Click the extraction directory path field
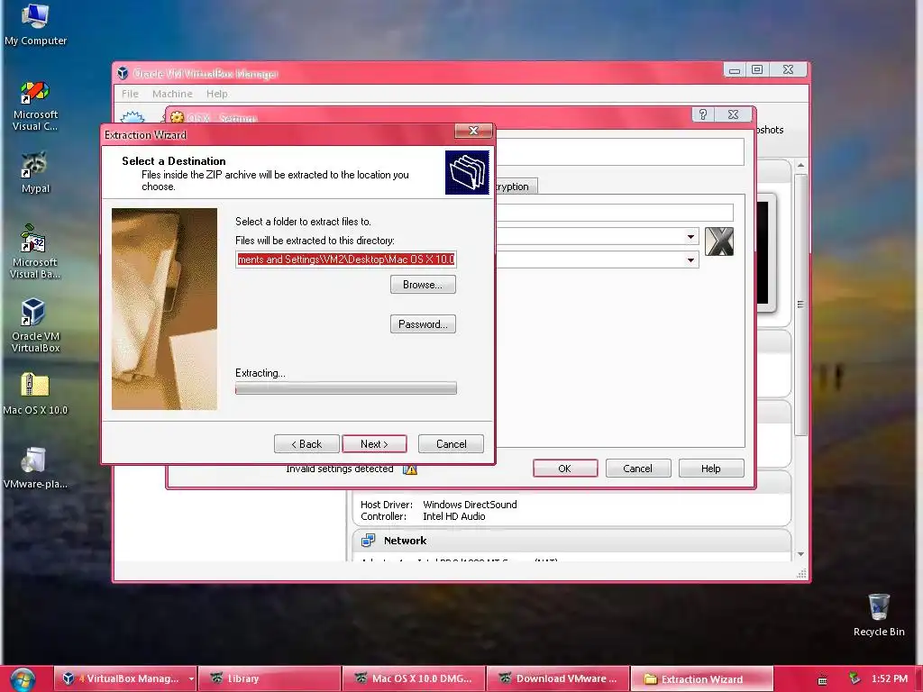Image resolution: width=923 pixels, height=692 pixels. [345, 259]
